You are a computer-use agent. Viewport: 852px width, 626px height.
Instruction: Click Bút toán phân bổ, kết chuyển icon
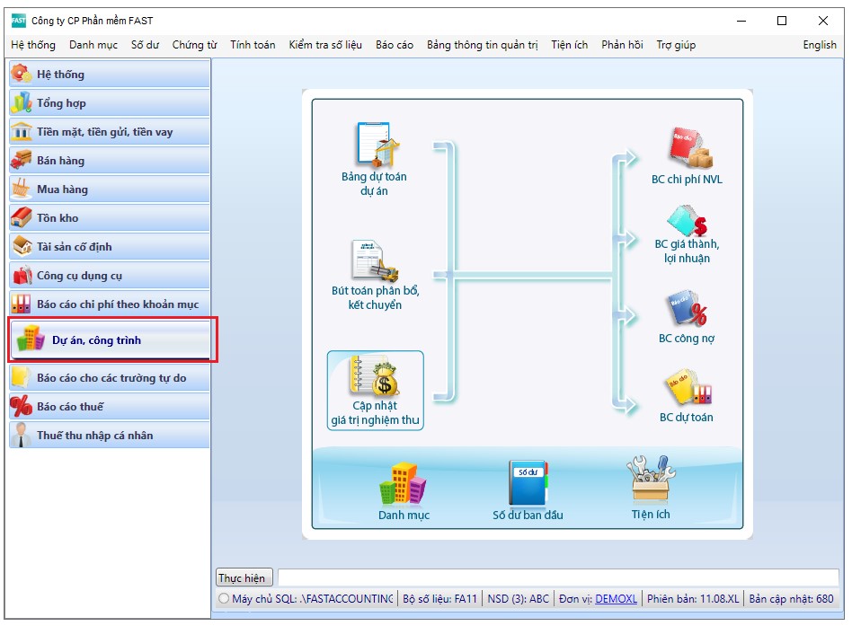[375, 261]
